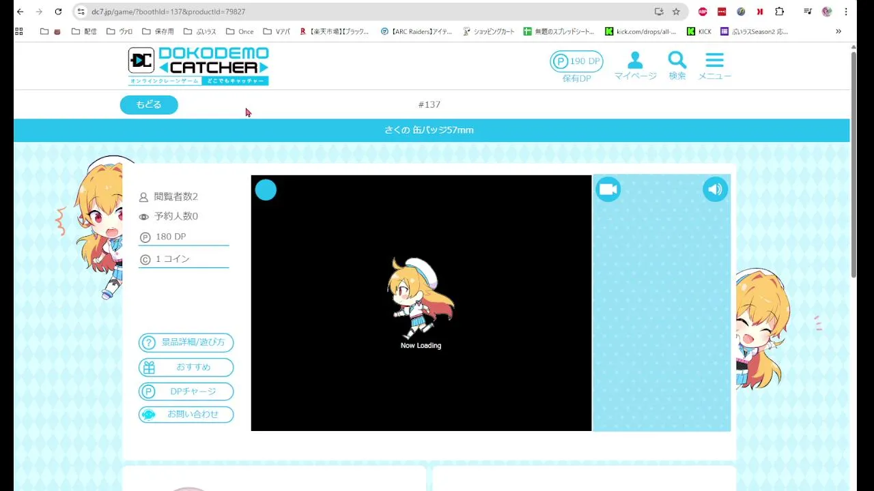This screenshot has height=491, width=874.
Task: Click the 1 コイン price text
Action: point(173,259)
